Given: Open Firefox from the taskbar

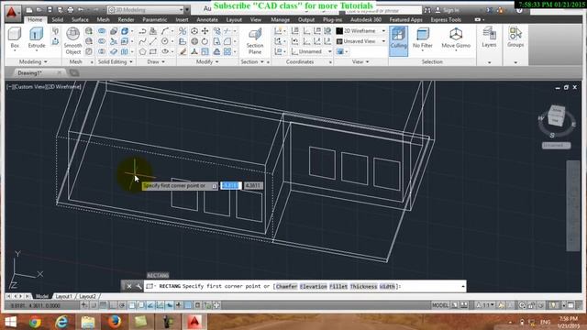Looking at the screenshot, I should click(x=115, y=322).
